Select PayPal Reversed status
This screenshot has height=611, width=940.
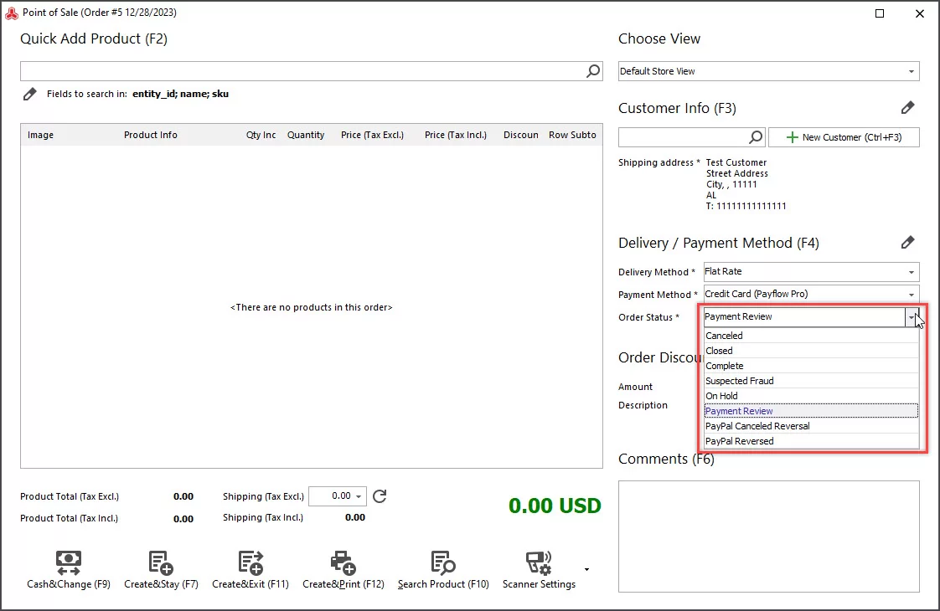point(811,441)
